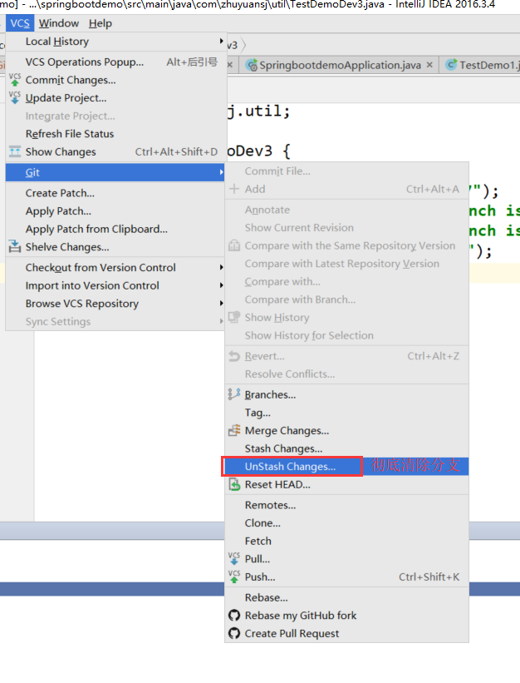This screenshot has width=520, height=683.
Task: Expand the Git submenu arrow
Action: (221, 172)
